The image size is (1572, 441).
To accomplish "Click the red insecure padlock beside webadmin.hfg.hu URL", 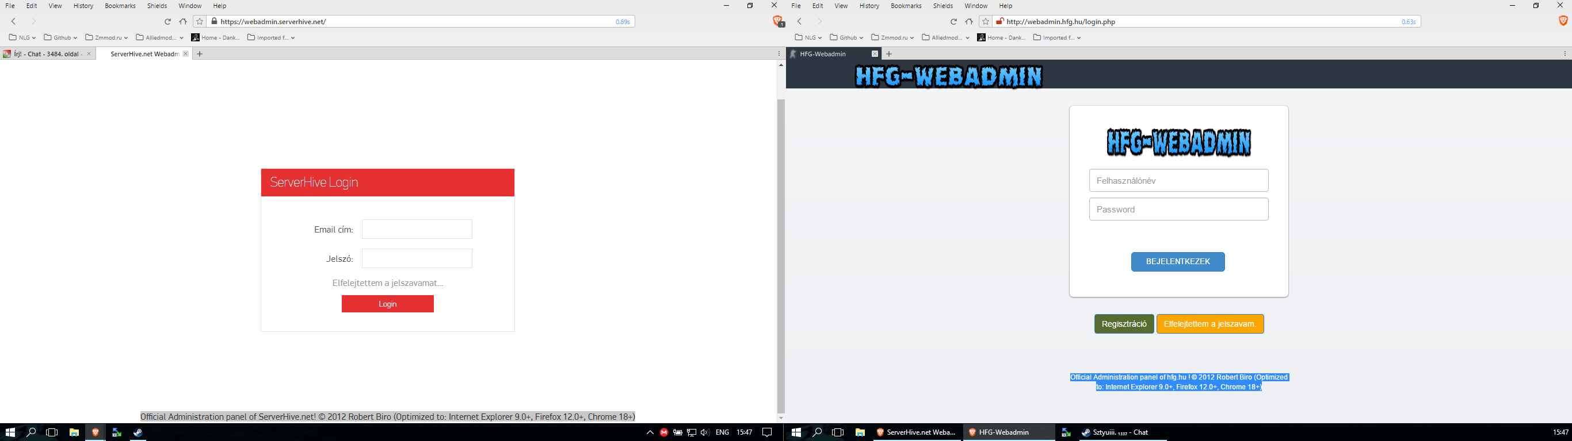I will [x=999, y=21].
